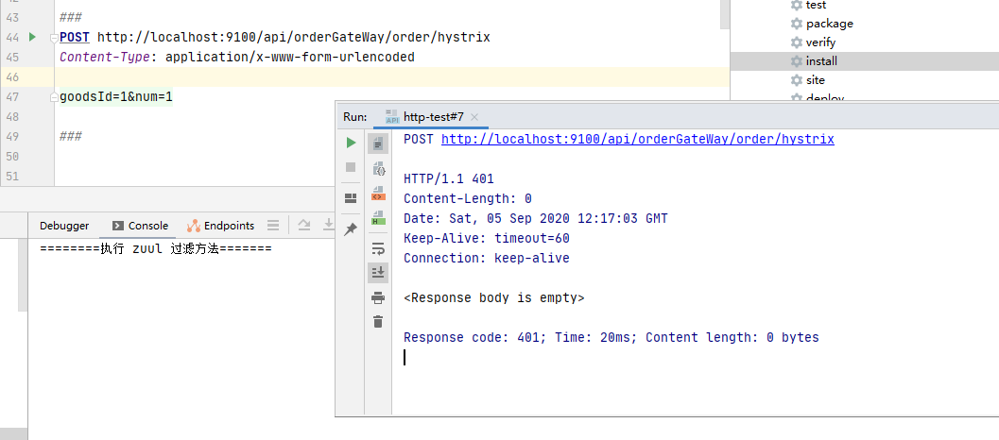Select the Maven install lifecycle goal
The image size is (999, 440).
[820, 61]
